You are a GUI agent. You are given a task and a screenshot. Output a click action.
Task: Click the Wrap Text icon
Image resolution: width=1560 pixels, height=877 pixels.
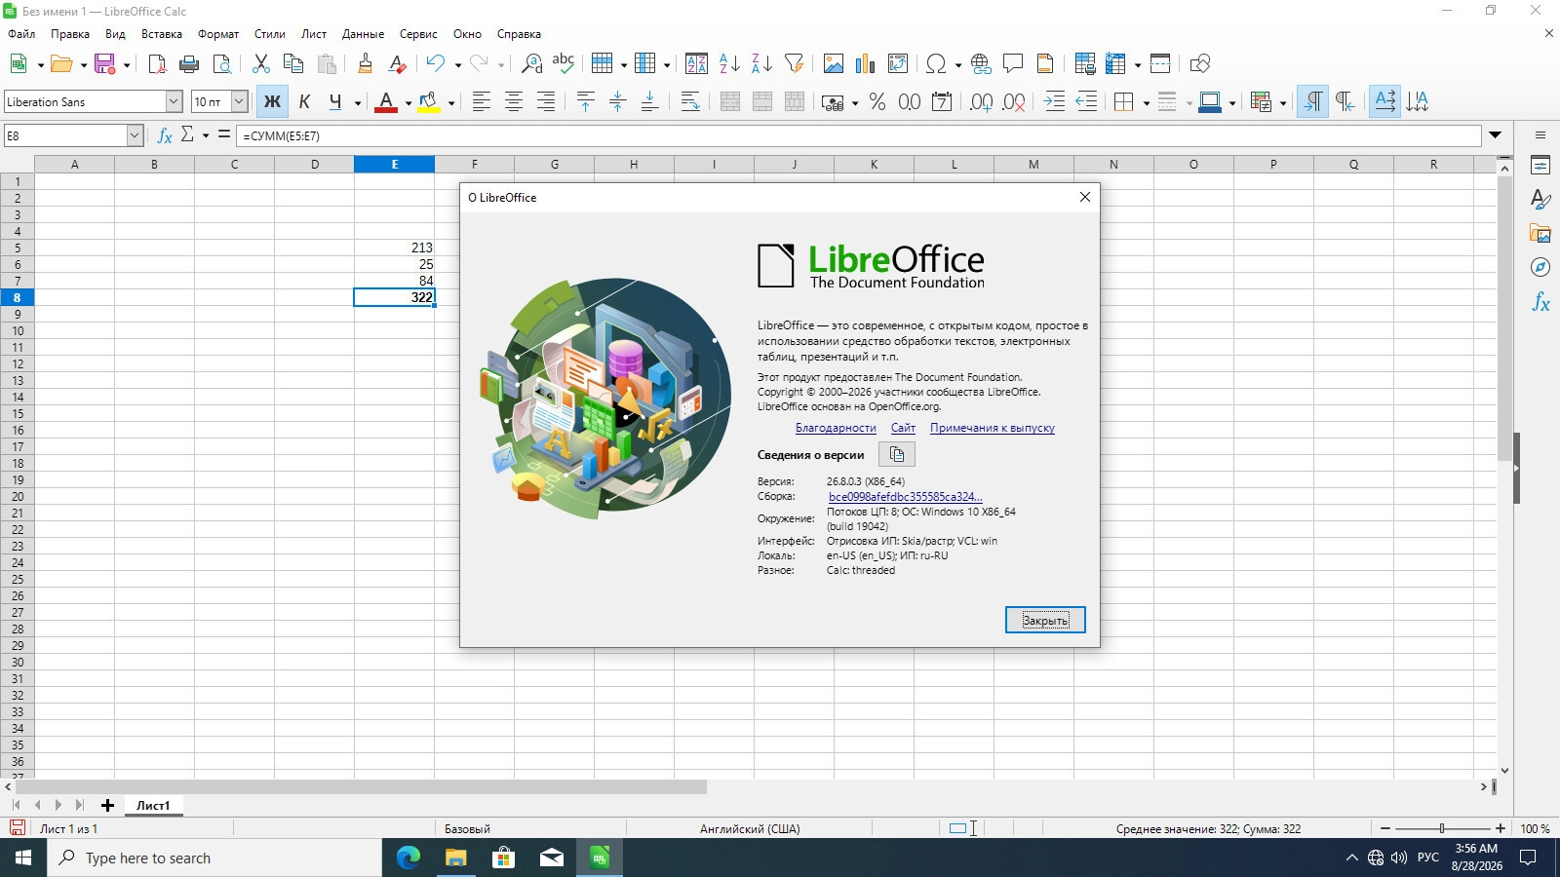click(x=690, y=102)
